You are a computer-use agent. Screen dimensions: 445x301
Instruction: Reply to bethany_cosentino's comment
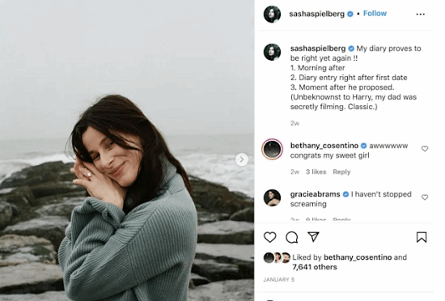point(341,172)
